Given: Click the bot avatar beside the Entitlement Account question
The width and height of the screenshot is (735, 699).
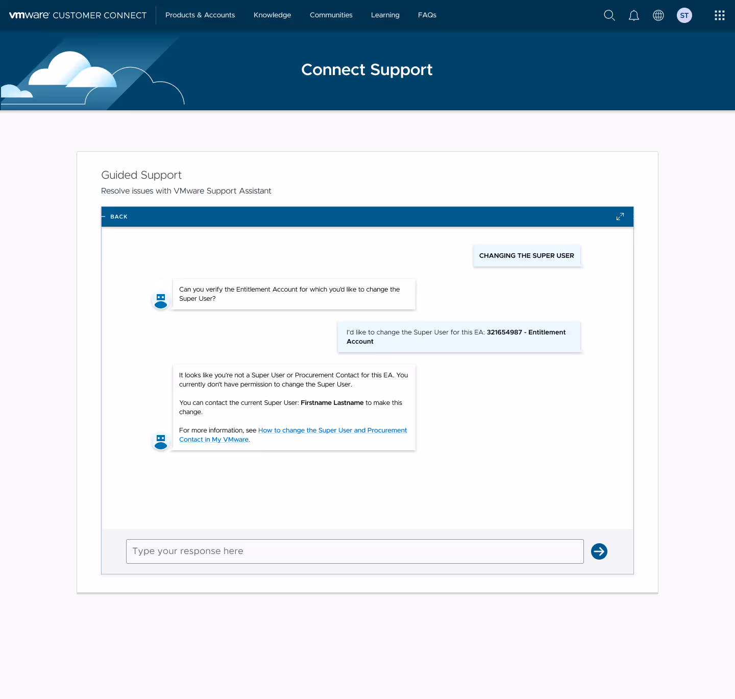Looking at the screenshot, I should [161, 301].
